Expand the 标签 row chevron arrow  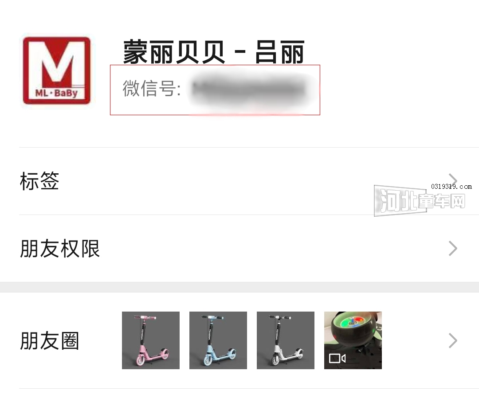coord(453,180)
